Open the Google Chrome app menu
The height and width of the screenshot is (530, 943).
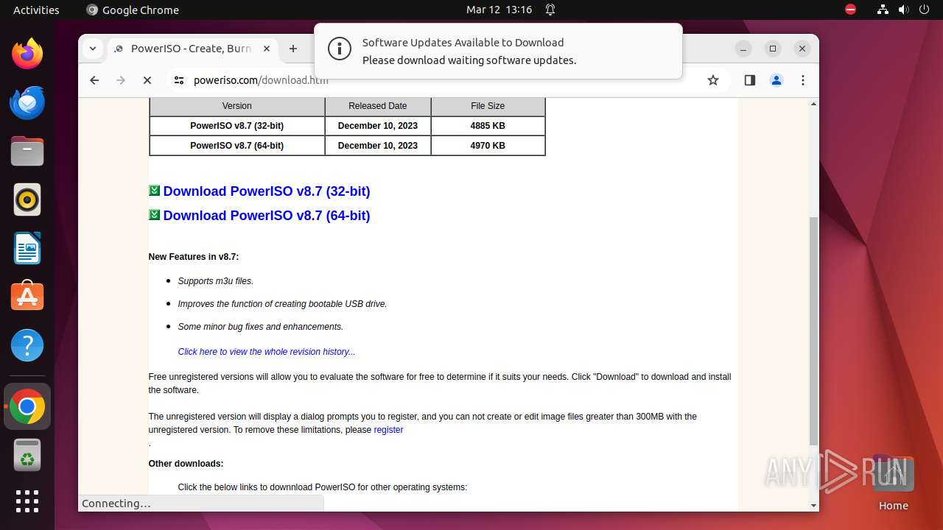(x=133, y=10)
